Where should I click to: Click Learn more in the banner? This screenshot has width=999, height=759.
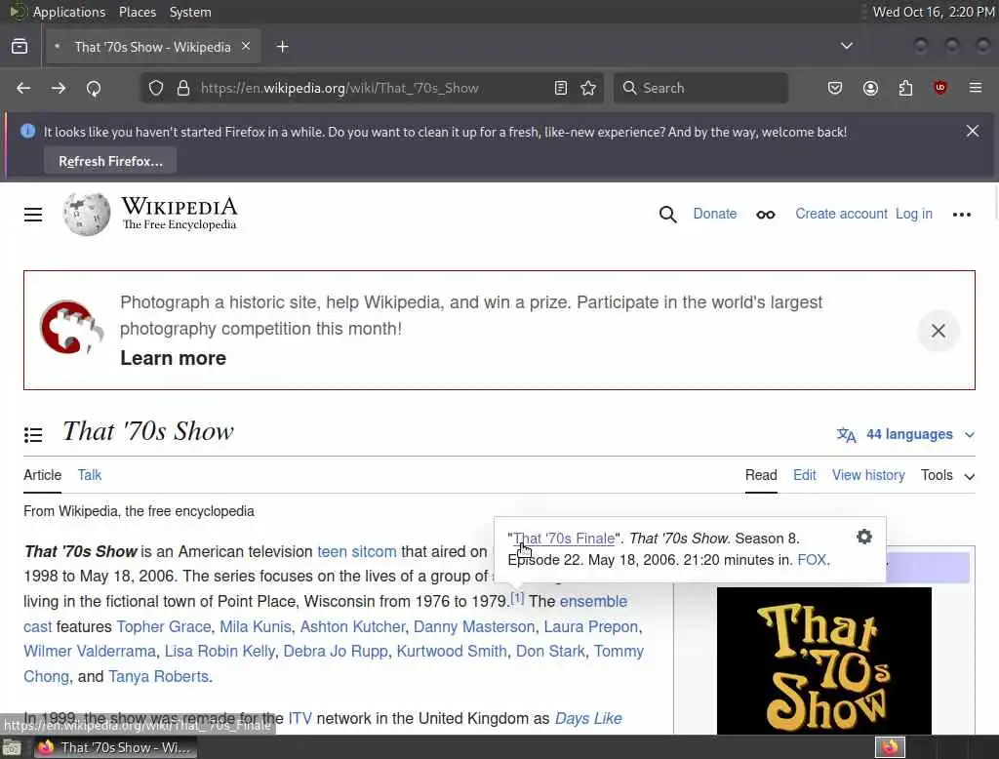tap(174, 358)
